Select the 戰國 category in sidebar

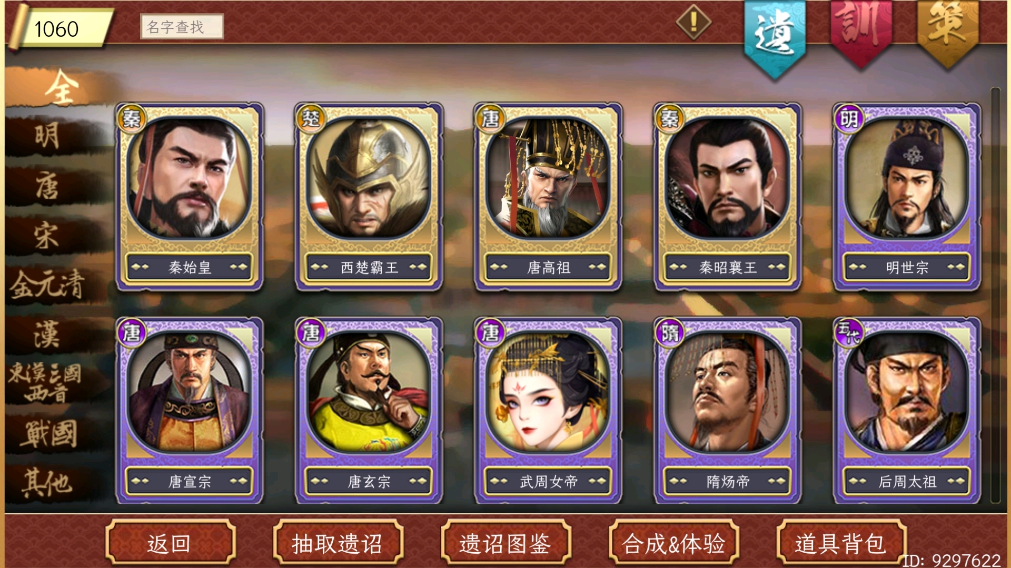(x=48, y=433)
